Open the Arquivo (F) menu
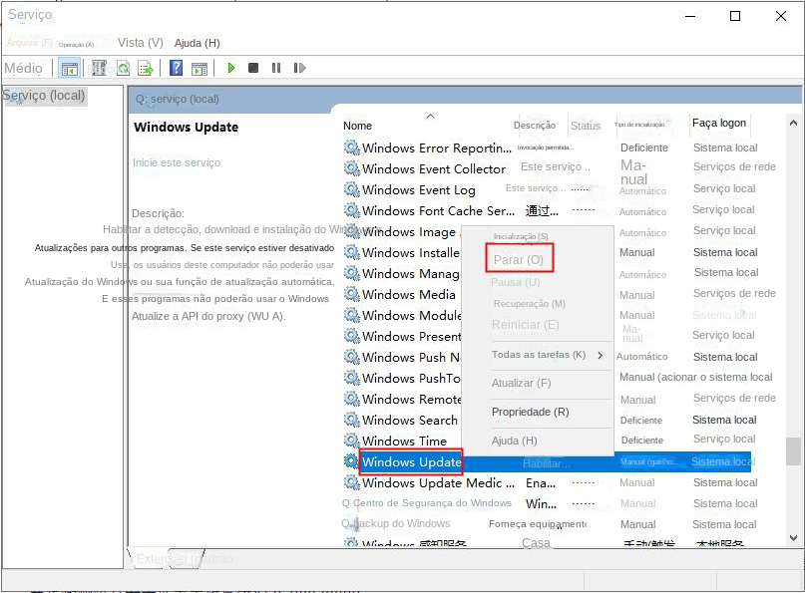Viewport: 805px width, 593px height. point(30,43)
